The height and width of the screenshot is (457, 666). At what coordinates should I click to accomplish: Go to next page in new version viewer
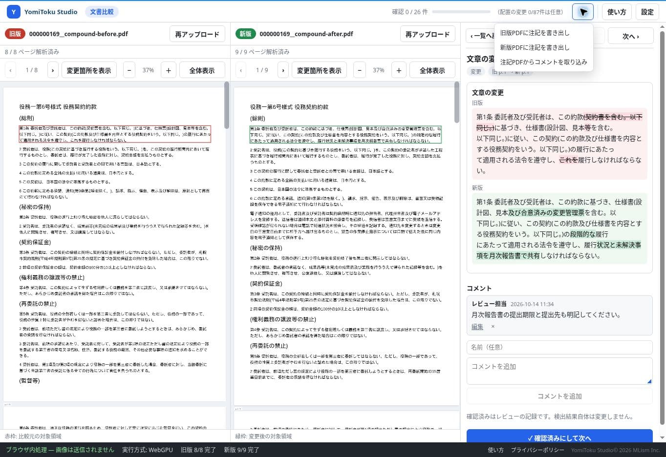pos(283,70)
